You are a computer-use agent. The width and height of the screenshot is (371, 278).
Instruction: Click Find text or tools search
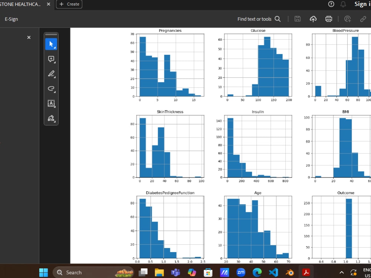click(259, 19)
